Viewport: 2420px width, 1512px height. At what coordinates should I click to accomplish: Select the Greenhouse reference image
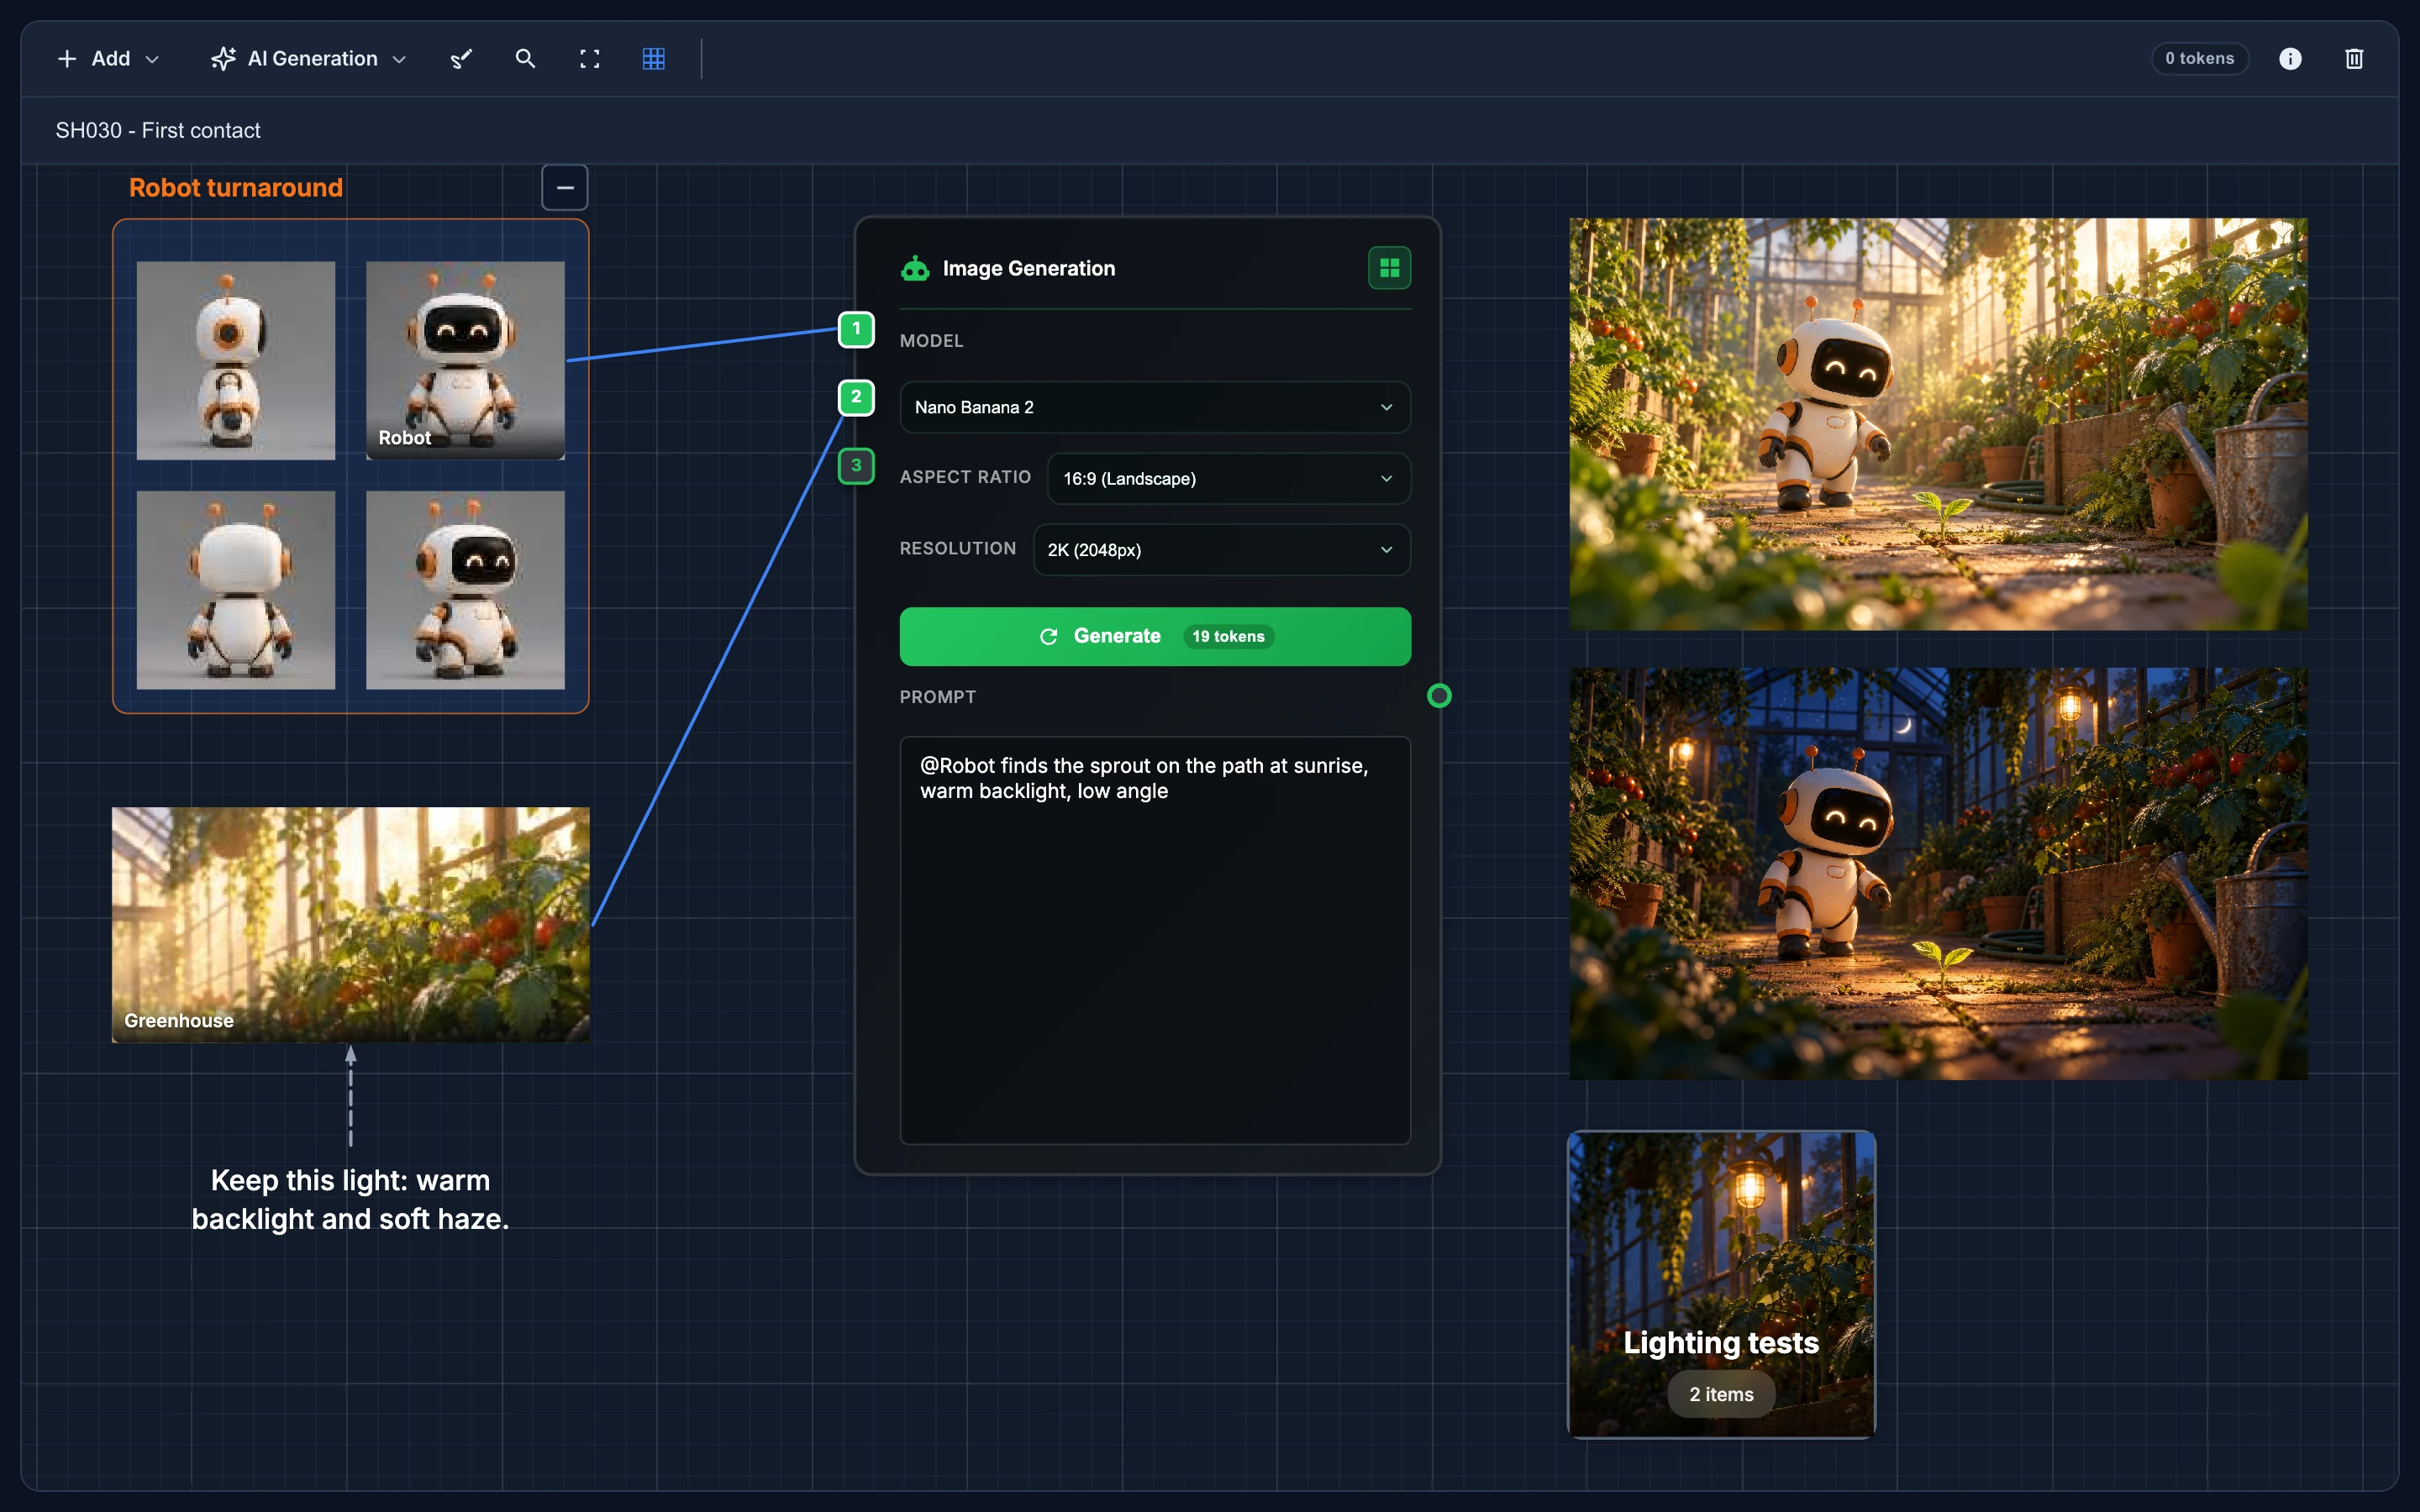pyautogui.click(x=351, y=925)
